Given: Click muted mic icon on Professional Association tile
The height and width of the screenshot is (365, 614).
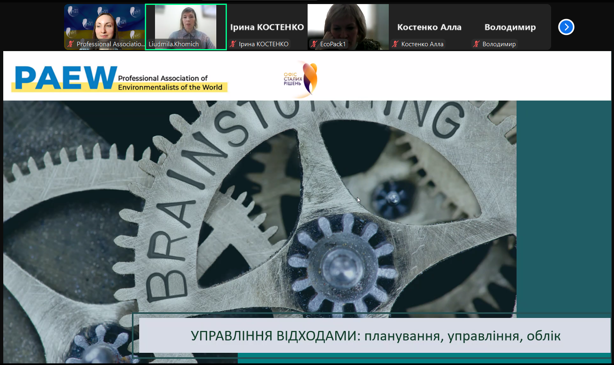Looking at the screenshot, I should tap(71, 44).
